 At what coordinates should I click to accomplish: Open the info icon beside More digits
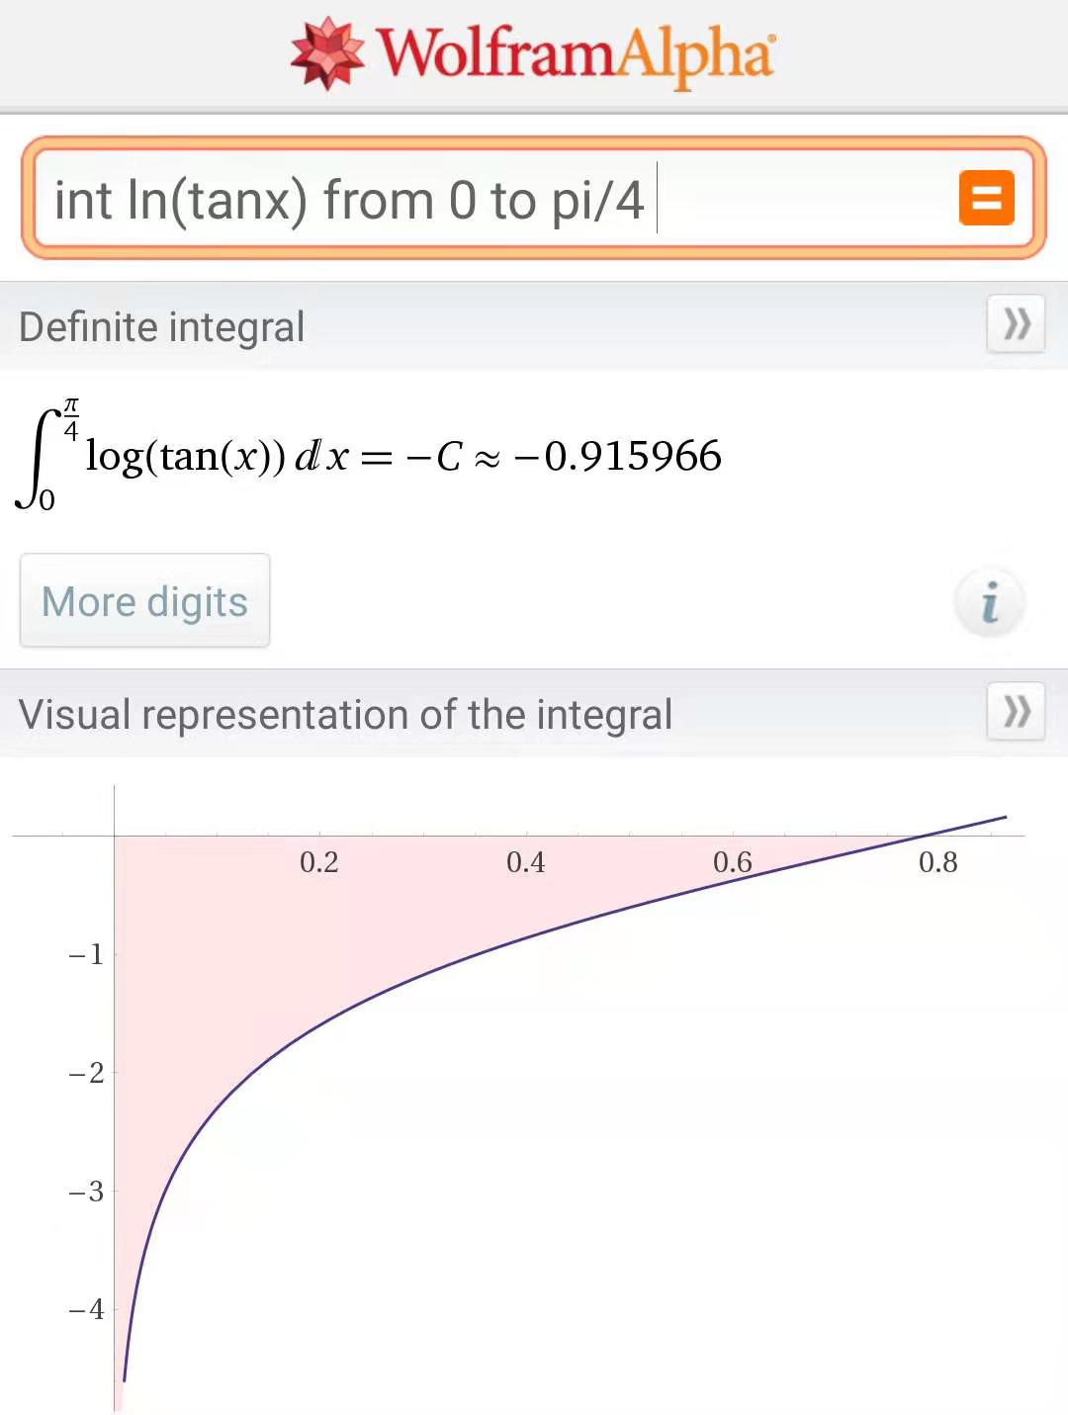[x=989, y=602]
